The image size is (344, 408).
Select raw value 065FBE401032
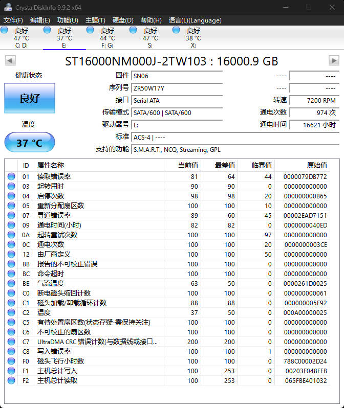(x=306, y=381)
